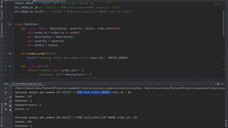
Task: Stop the running process button
Action: pos(6,98)
